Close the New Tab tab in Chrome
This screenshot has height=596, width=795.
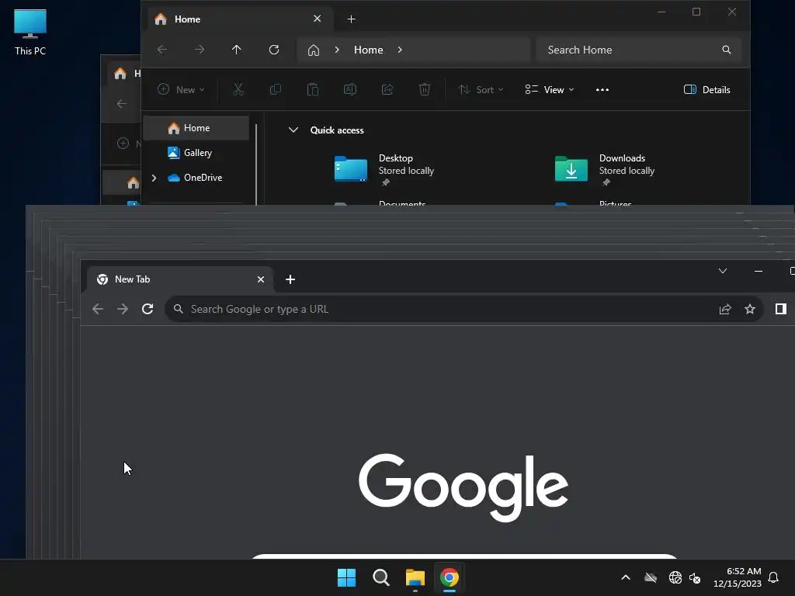pos(261,279)
